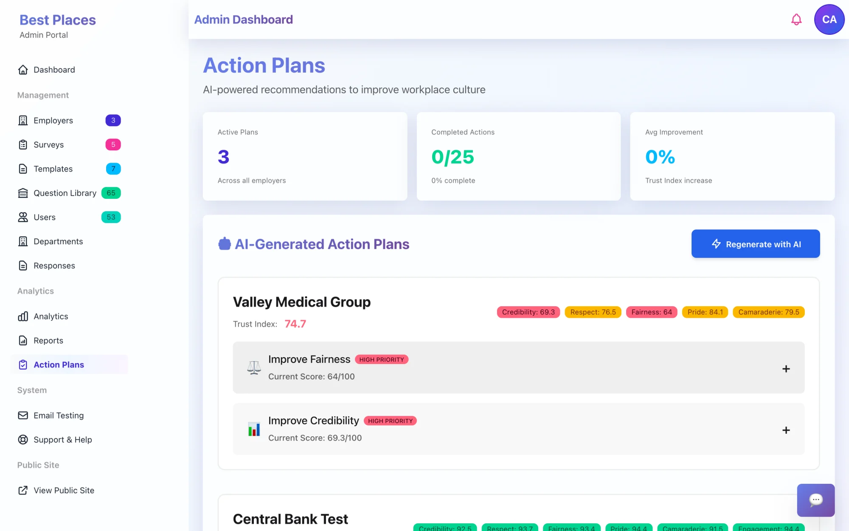Click Best Places logo text
The width and height of the screenshot is (849, 531).
point(58,20)
